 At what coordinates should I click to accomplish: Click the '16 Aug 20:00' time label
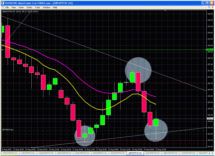66,149
